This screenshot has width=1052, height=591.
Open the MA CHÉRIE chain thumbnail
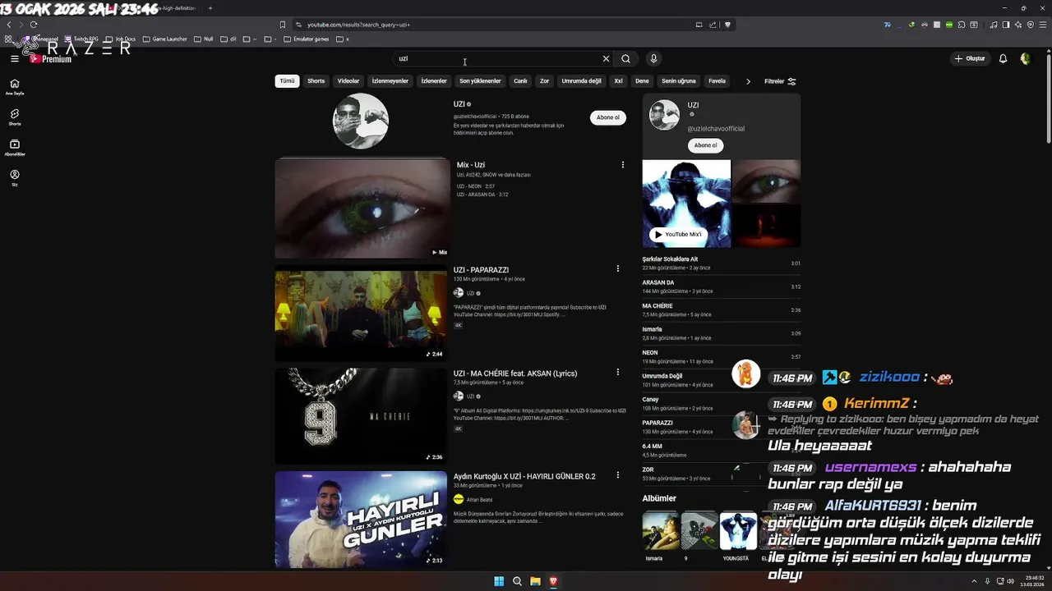(362, 415)
